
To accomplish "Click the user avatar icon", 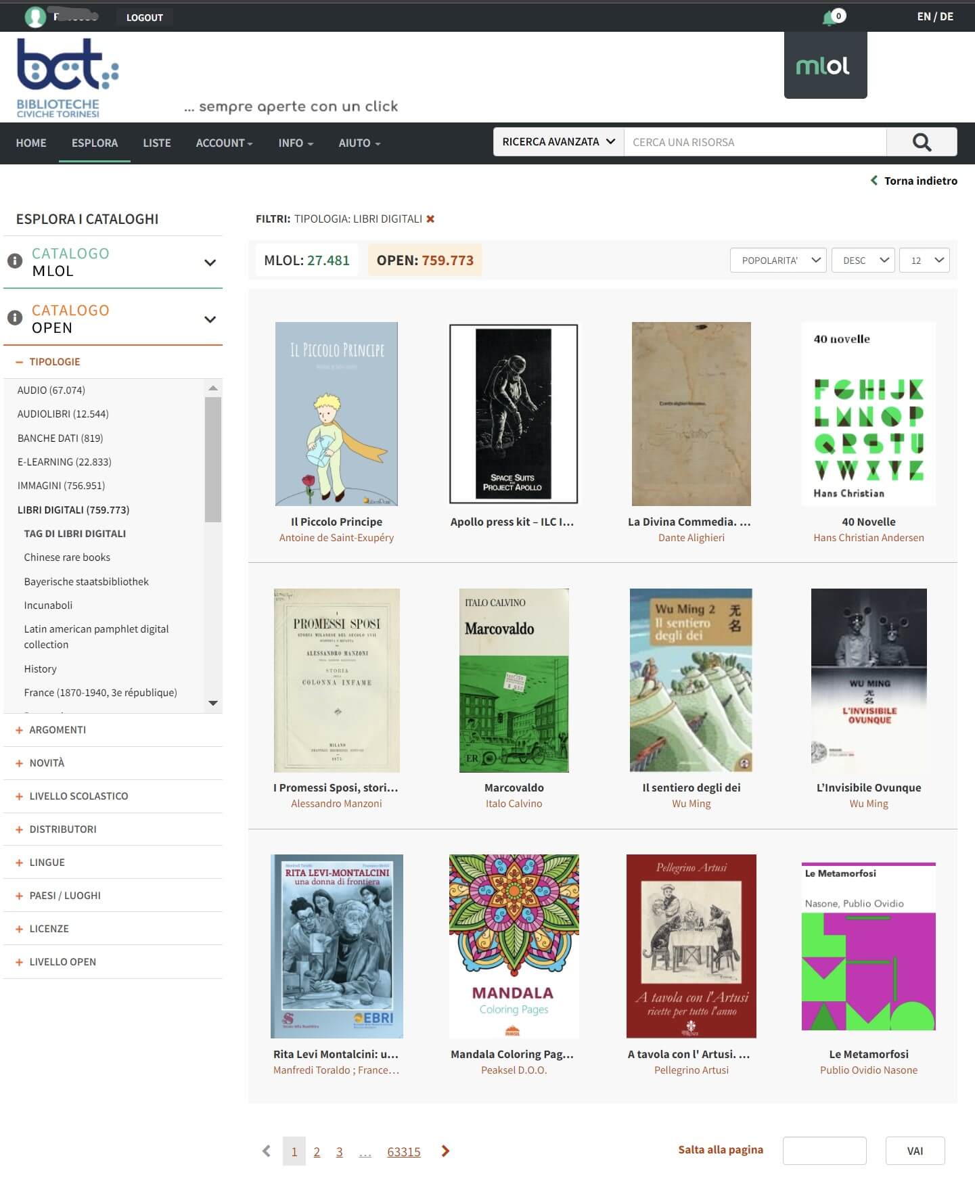I will [35, 17].
